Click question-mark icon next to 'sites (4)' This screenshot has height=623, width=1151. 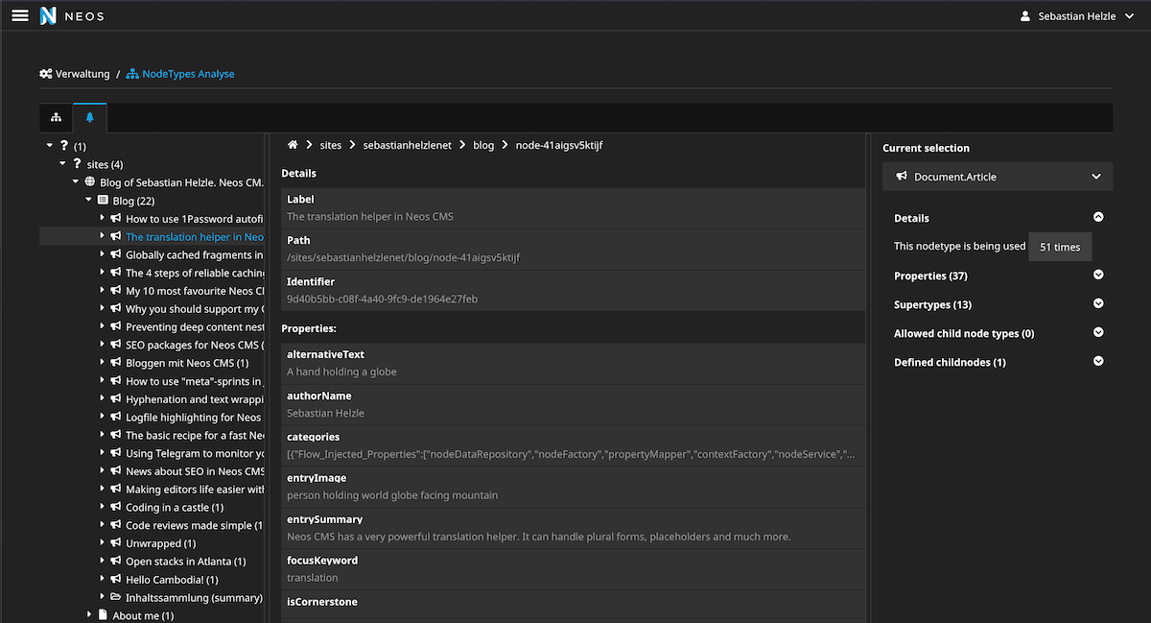pos(77,164)
